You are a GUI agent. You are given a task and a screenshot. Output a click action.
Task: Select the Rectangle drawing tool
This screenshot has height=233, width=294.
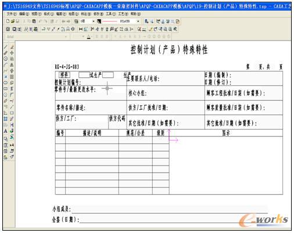pos(6,89)
